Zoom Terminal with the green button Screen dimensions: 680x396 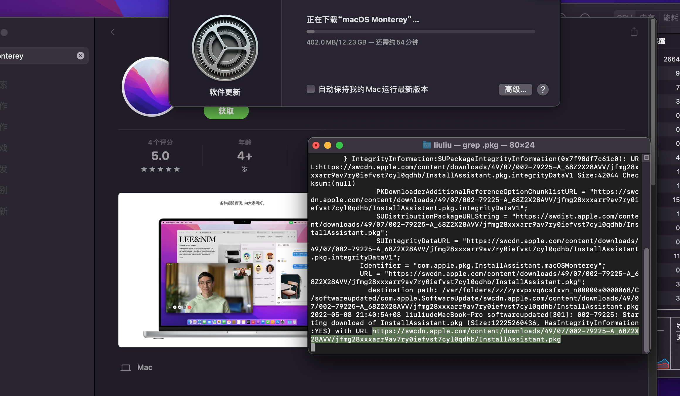pos(339,145)
